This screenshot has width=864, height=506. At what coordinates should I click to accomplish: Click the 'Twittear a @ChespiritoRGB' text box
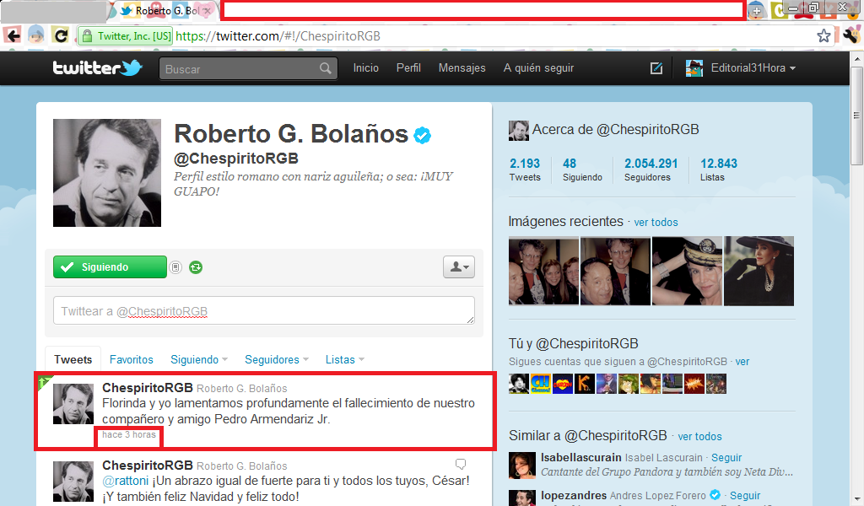tap(263, 310)
